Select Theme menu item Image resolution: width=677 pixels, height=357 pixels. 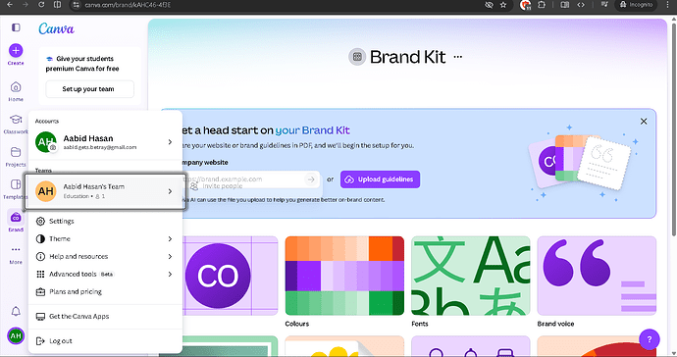[x=105, y=238]
